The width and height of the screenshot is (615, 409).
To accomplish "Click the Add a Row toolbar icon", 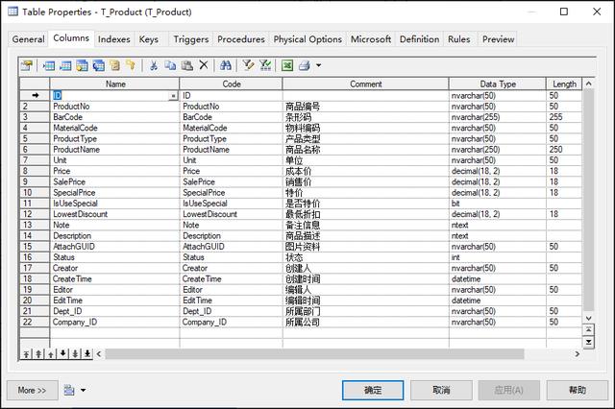I will tap(65, 65).
